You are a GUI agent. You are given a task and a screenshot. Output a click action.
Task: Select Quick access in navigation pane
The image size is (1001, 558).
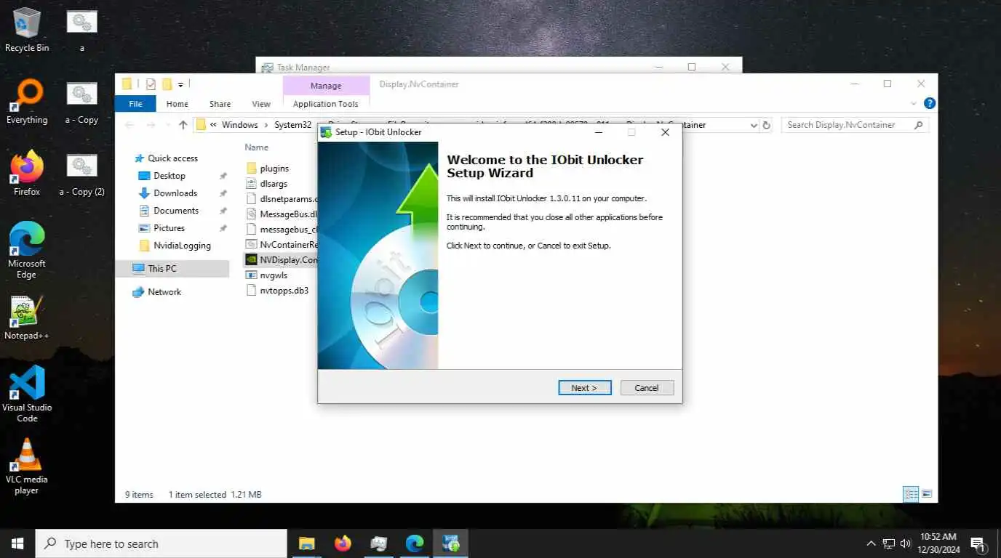pos(172,158)
